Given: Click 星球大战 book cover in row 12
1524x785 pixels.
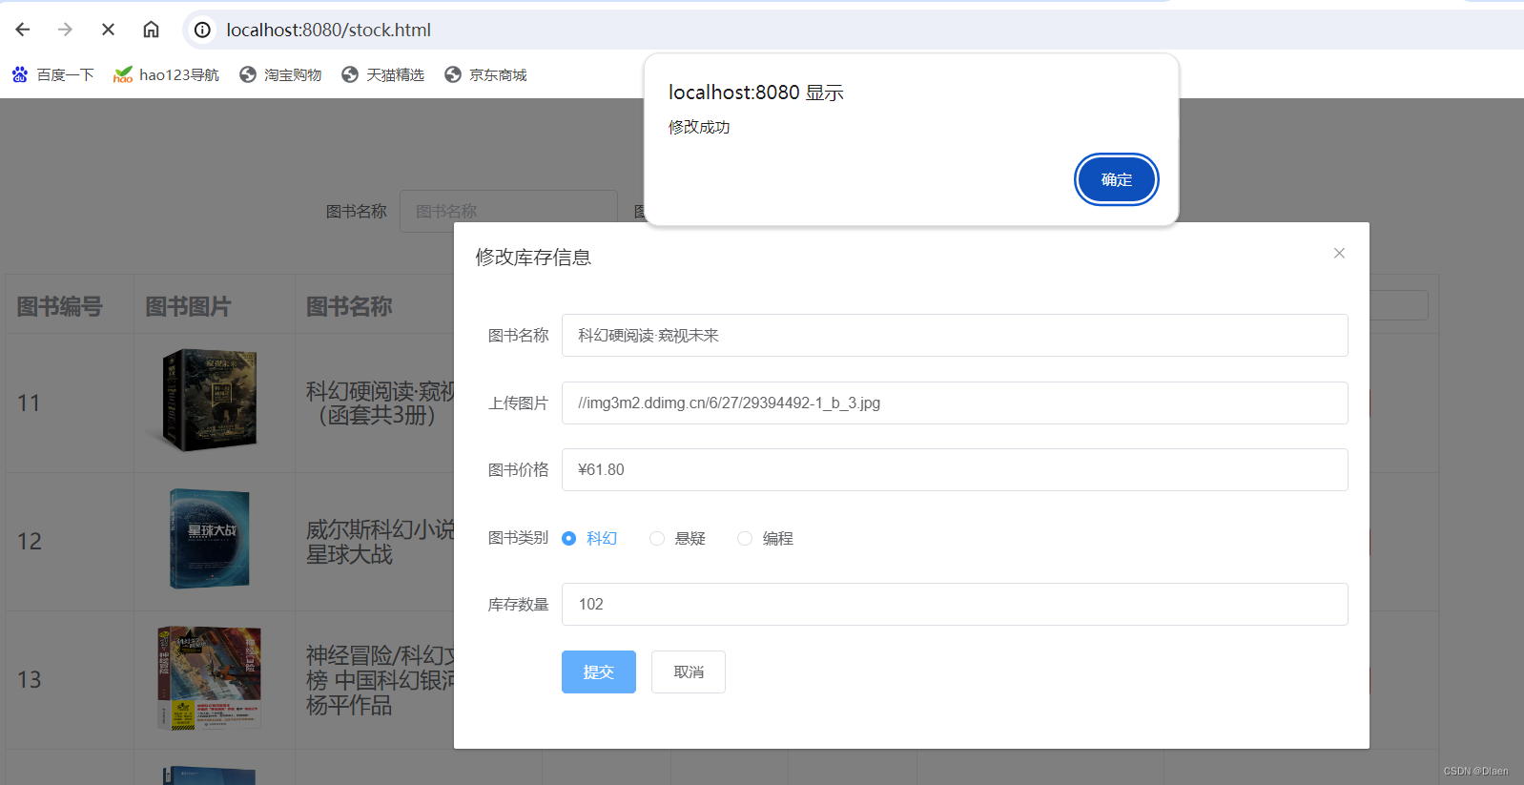Looking at the screenshot, I should tap(209, 539).
